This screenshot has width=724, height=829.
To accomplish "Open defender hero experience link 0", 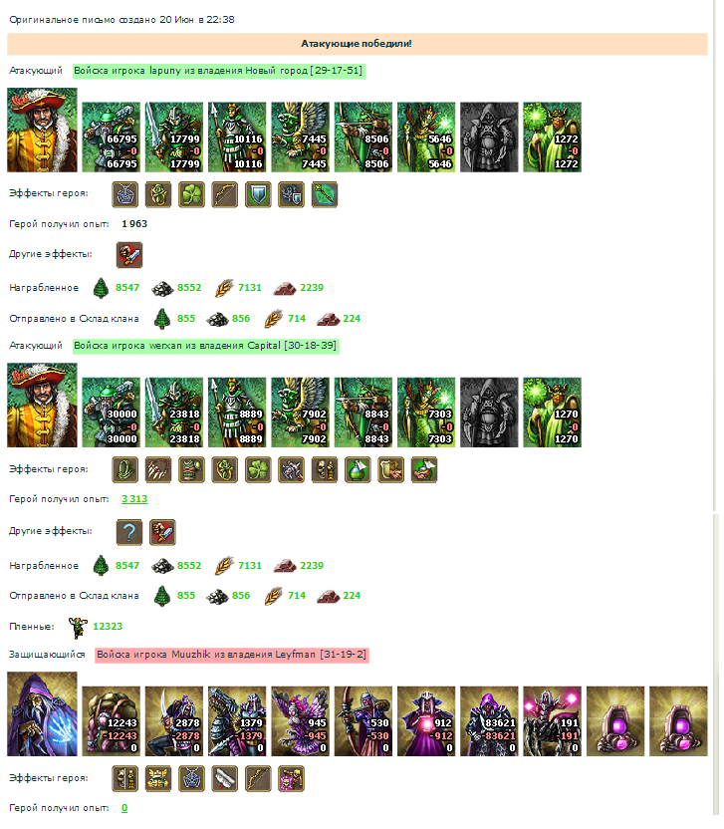I will (x=124, y=808).
